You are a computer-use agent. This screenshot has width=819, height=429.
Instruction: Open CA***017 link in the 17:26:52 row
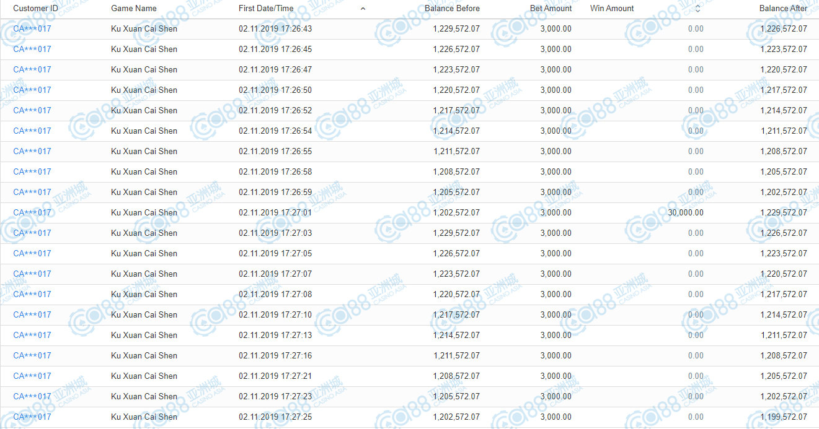(x=32, y=110)
